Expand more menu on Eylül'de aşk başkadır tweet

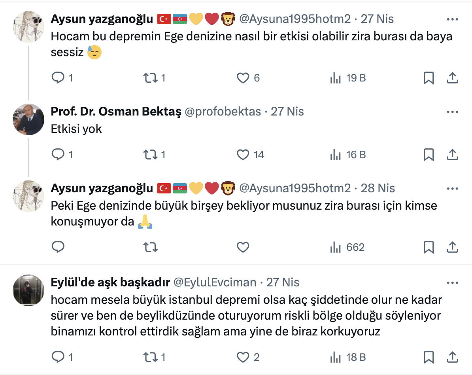452,282
